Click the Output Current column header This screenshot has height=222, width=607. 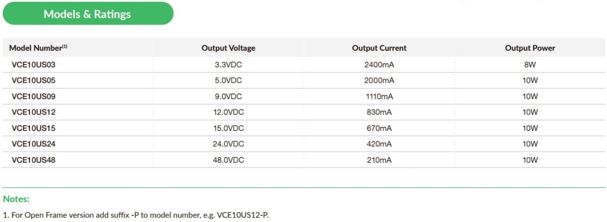(x=379, y=48)
